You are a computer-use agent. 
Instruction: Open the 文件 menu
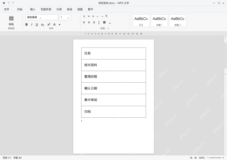tap(7, 9)
